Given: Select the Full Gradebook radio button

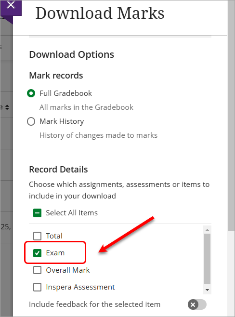Looking at the screenshot, I should pos(31,93).
